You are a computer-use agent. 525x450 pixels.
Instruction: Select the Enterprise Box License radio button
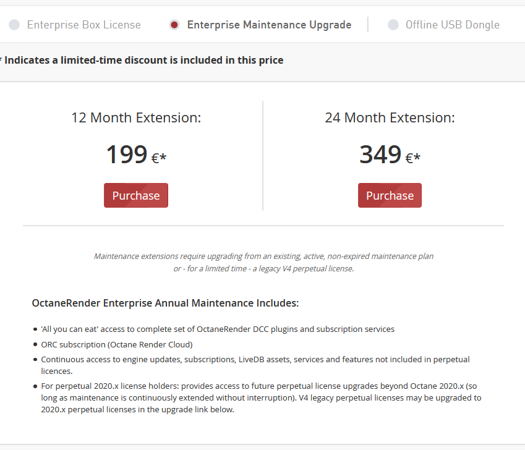[14, 25]
